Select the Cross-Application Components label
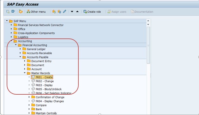Image resolution: width=199 pixels, height=115 pixels. point(36,33)
